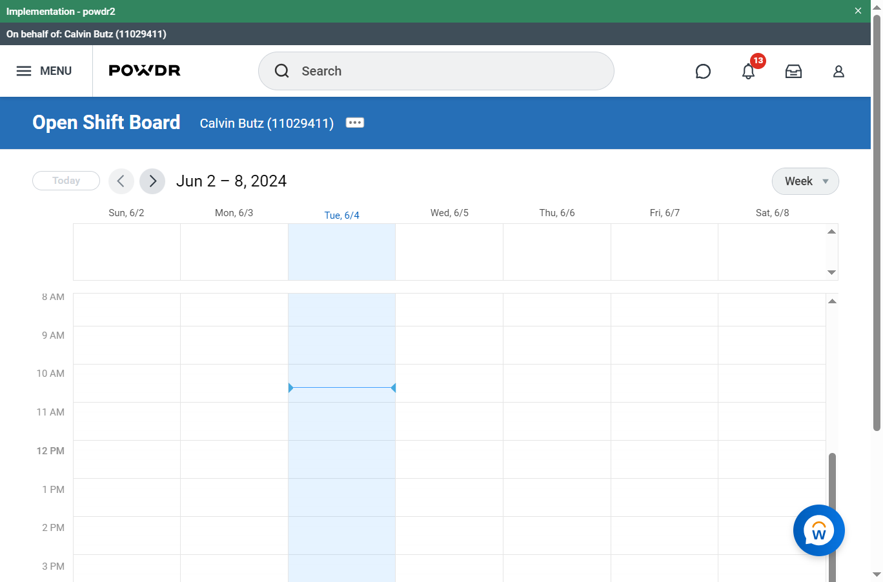Close the Implementation powdr2 banner
The image size is (883, 582).
[858, 11]
